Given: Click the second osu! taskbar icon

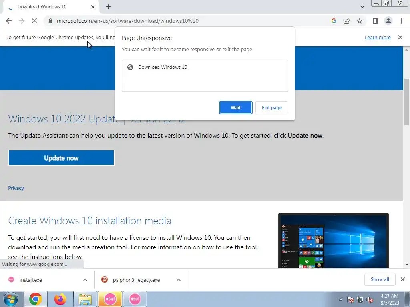Looking at the screenshot, I should (135, 299).
